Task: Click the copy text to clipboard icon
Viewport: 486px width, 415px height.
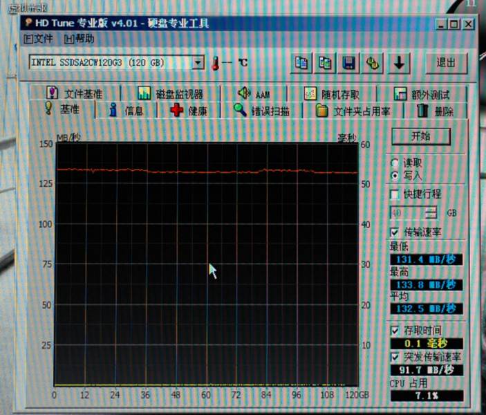Action: tap(301, 63)
